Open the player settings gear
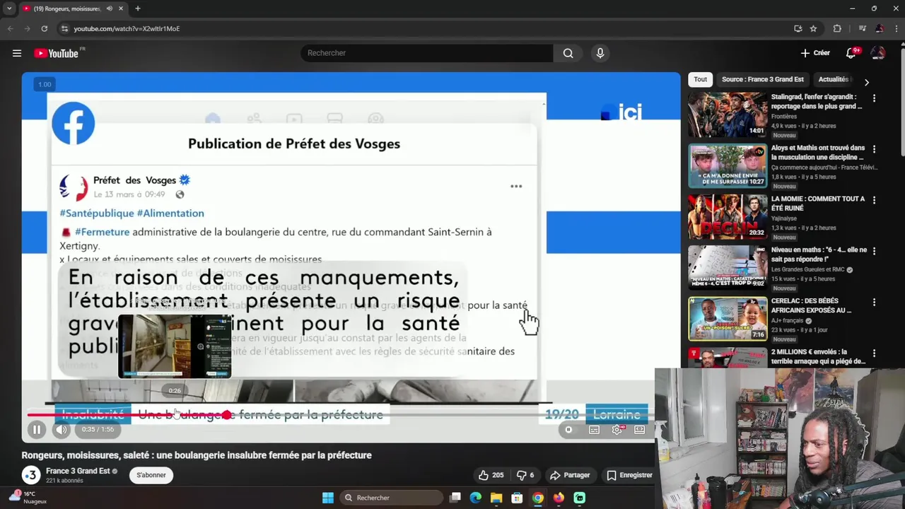The height and width of the screenshot is (509, 905). click(617, 429)
